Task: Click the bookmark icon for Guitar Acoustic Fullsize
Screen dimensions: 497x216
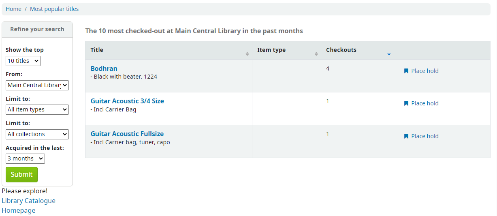Action: [x=406, y=136]
